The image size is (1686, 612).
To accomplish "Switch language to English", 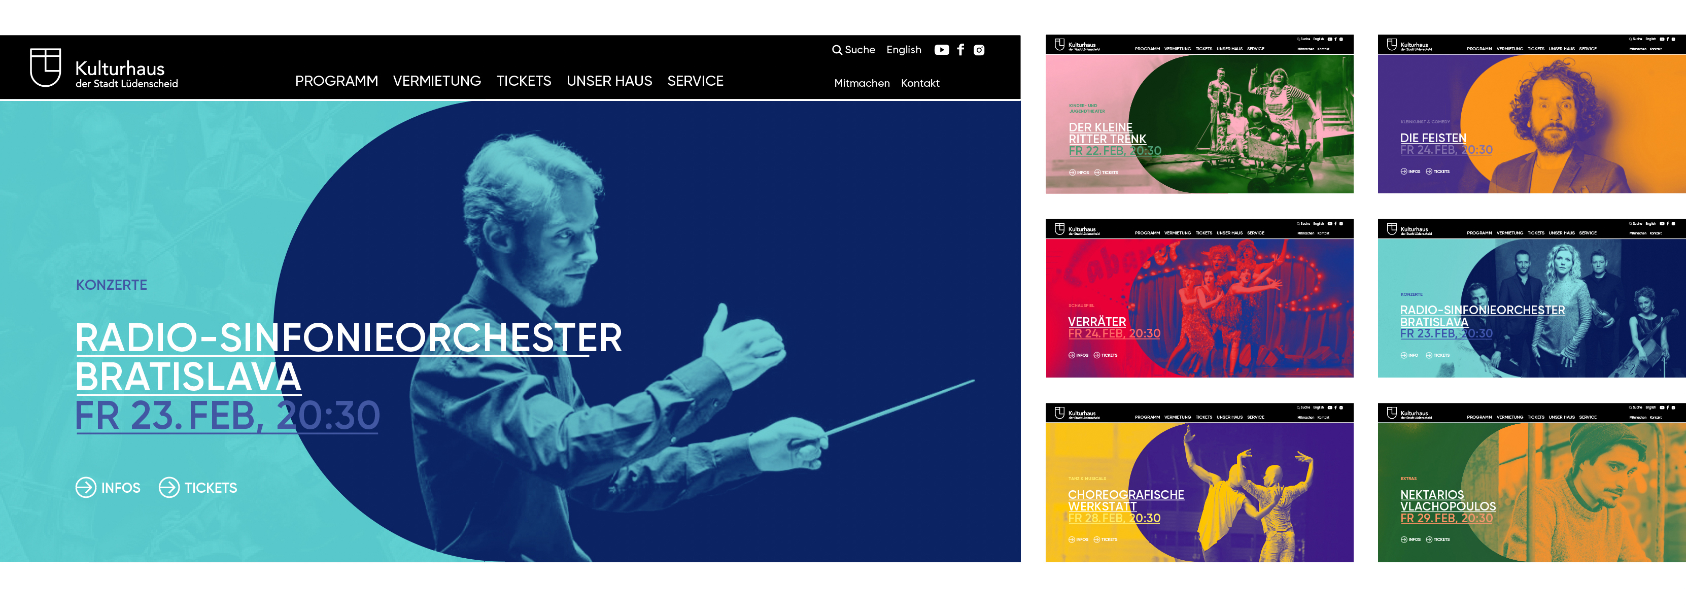I will [903, 50].
